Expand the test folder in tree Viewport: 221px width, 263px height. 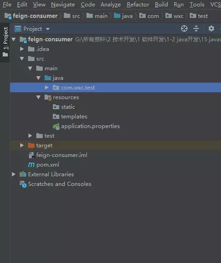coord(30,136)
